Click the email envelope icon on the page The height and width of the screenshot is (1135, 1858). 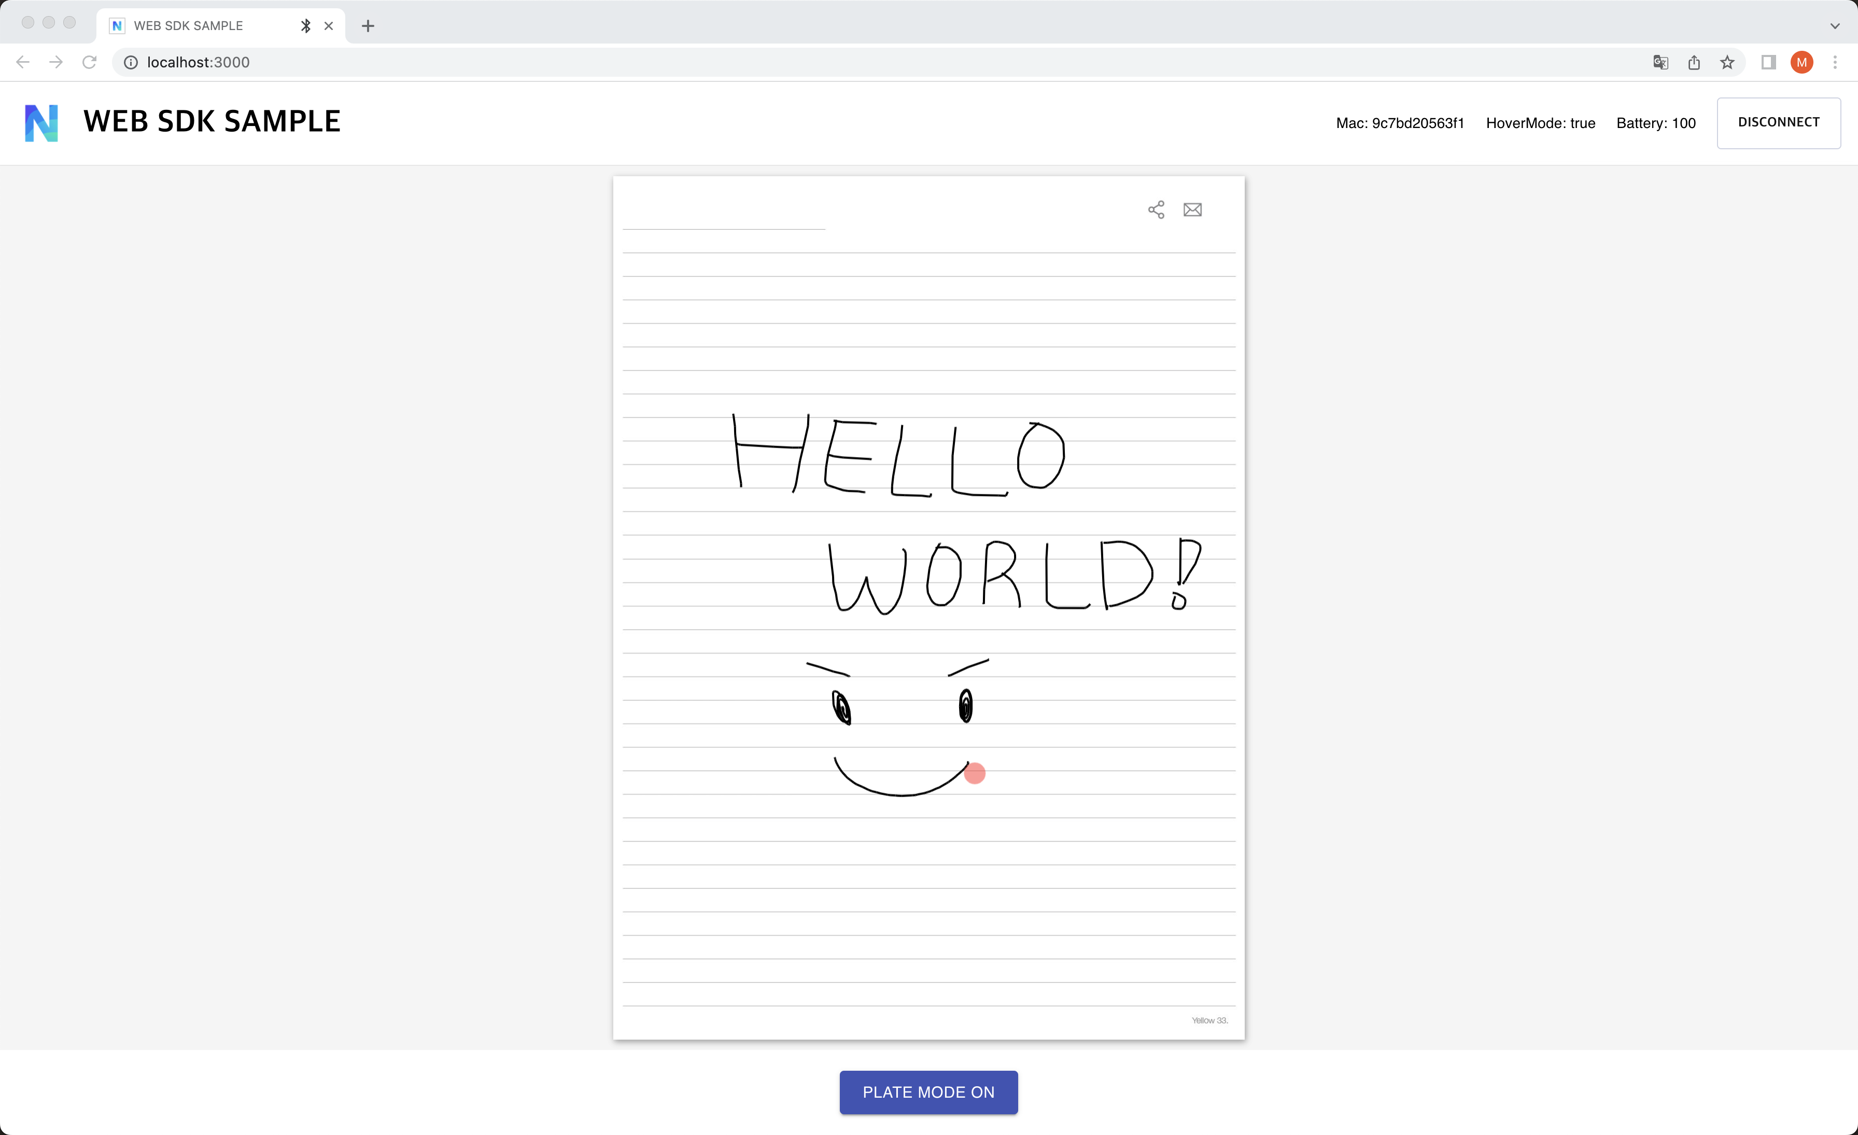pos(1192,209)
